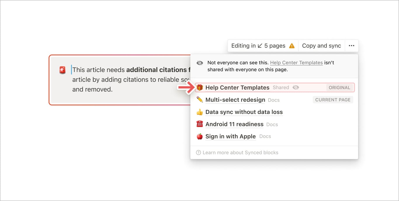Viewport: 399px width, 201px height.
Task: Click the pencil emoji beside Multi-select redesign
Action: click(x=199, y=100)
